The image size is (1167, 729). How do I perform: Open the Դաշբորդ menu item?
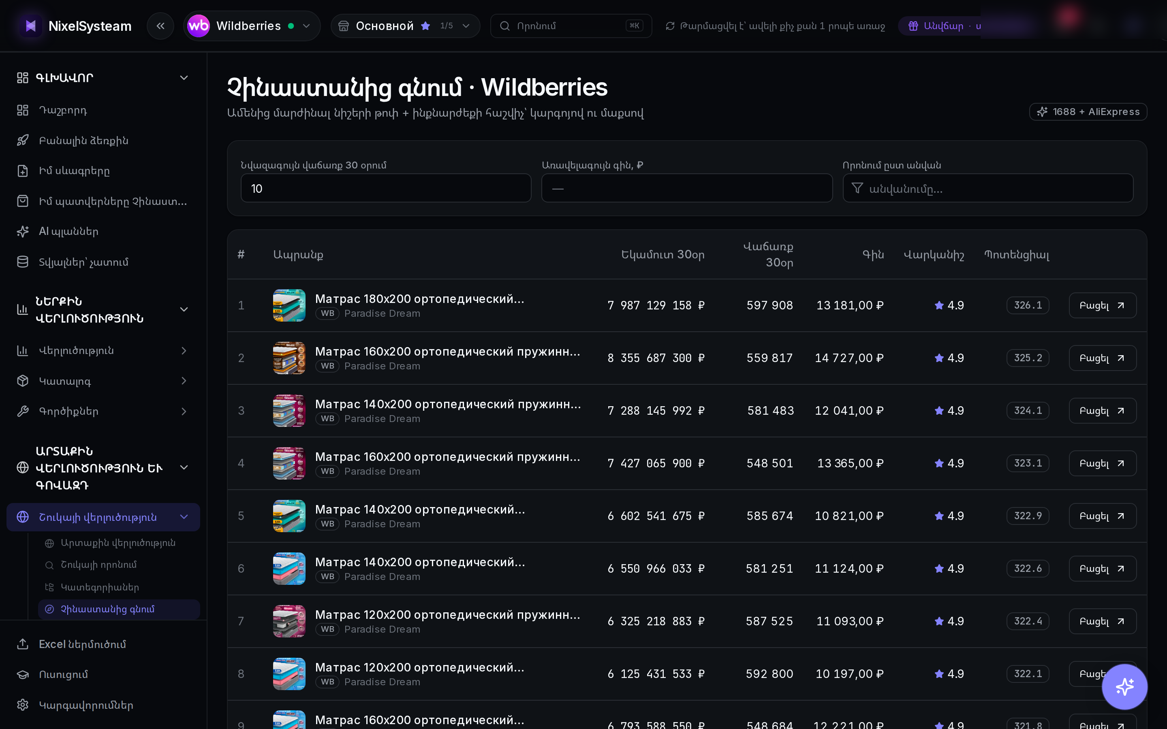click(x=103, y=111)
